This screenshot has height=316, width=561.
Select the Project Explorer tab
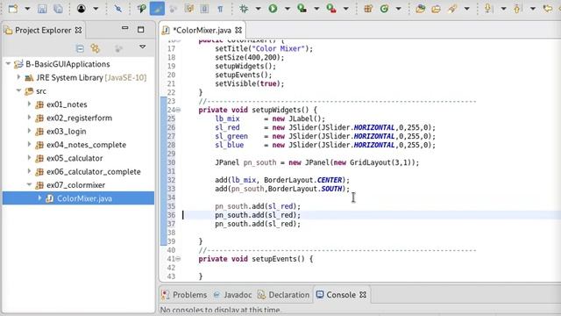(43, 31)
